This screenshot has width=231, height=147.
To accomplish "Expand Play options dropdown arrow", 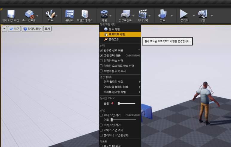I will click(194, 16).
